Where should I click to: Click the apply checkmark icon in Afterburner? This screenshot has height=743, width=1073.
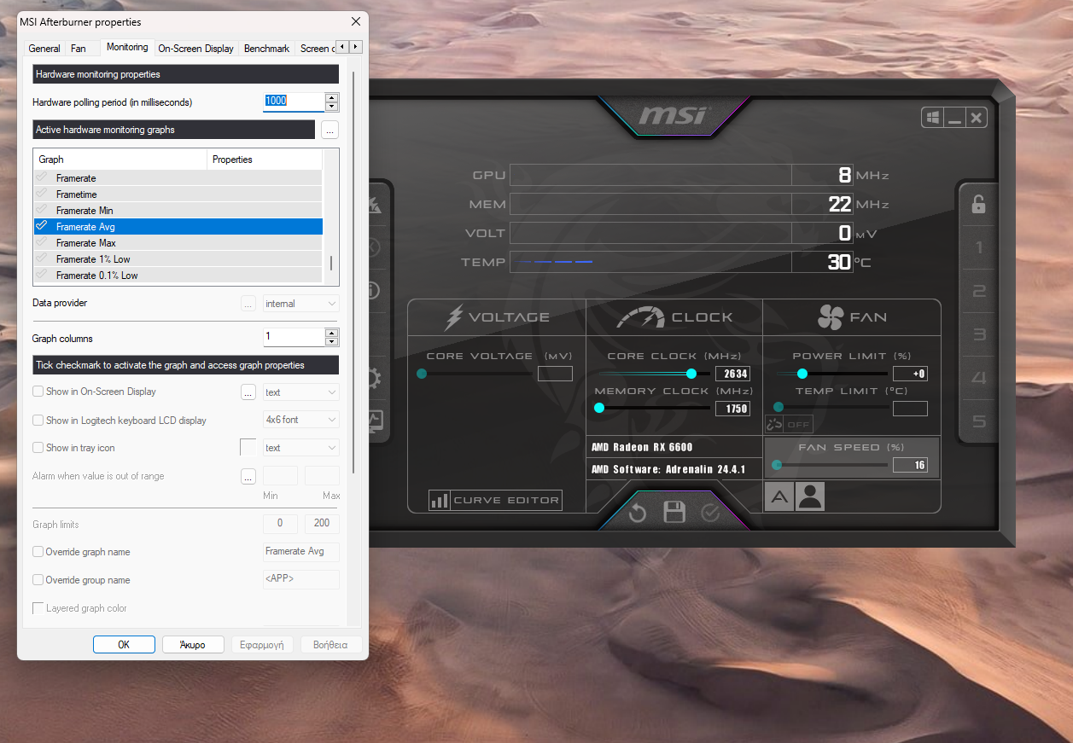click(710, 513)
